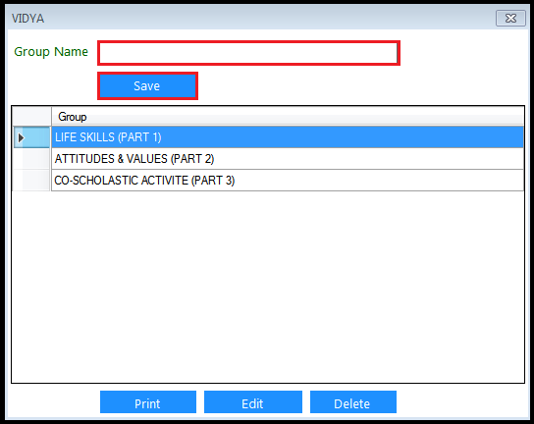Screen dimensions: 534x424
Task: Click the row header beside ATTITUDES & VALUES
Action: tap(31, 159)
